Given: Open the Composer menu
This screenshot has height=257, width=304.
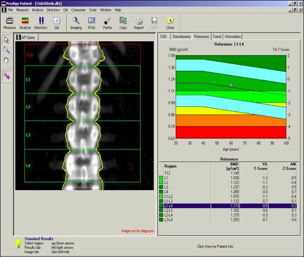Looking at the screenshot, I should coord(78,10).
